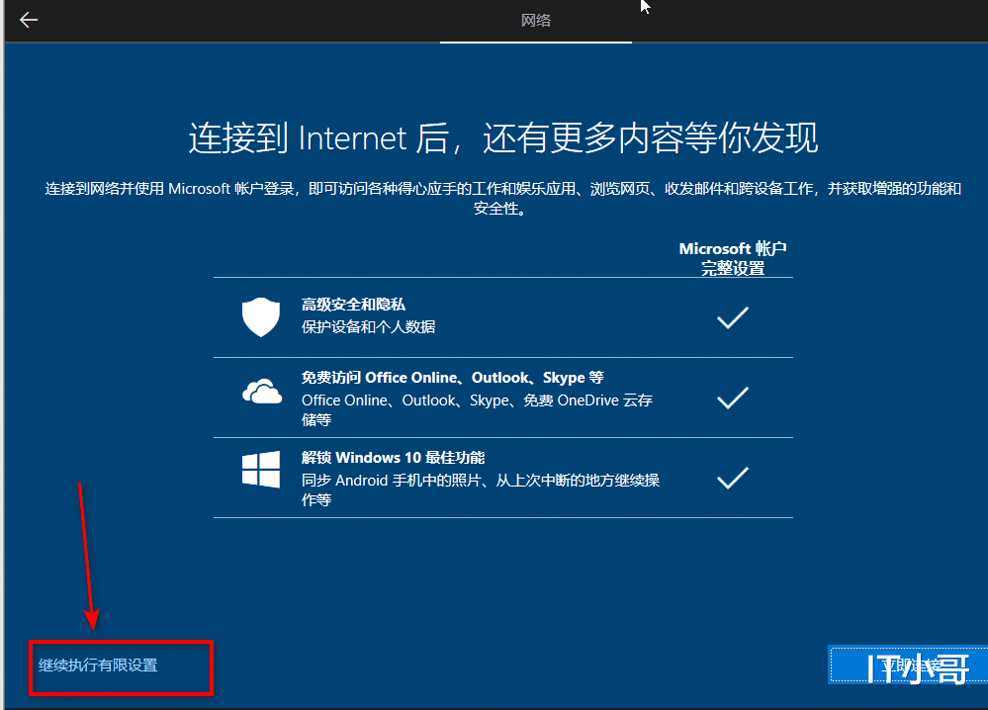The width and height of the screenshot is (988, 710).
Task: Go back with the arrow icon
Action: point(29,20)
